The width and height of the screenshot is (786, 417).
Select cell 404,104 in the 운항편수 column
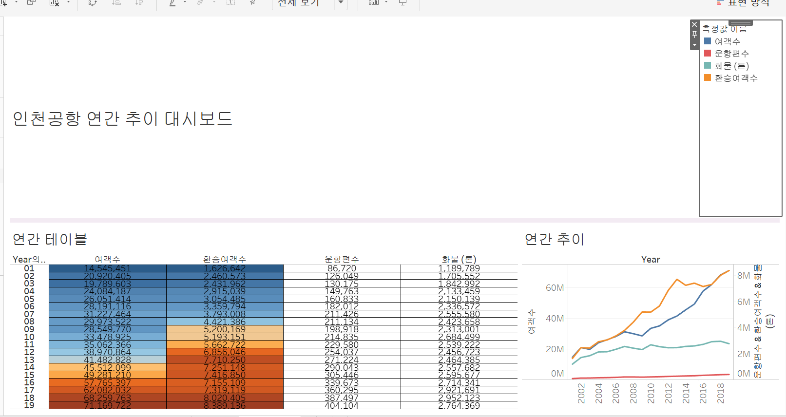pos(342,405)
